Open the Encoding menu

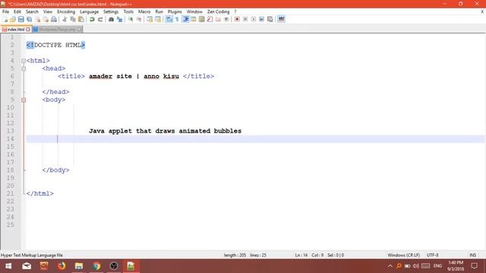tap(66, 11)
